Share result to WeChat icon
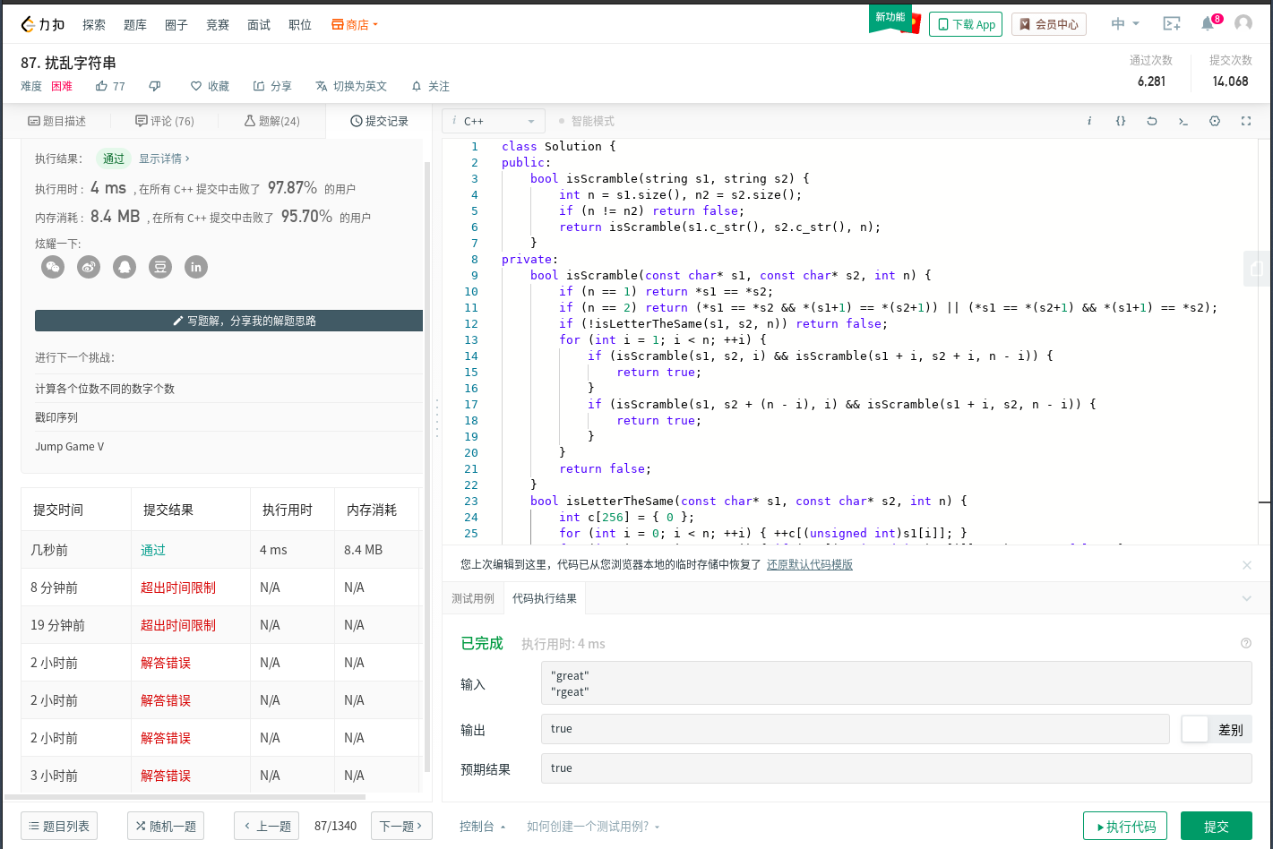This screenshot has height=849, width=1273. coord(53,267)
